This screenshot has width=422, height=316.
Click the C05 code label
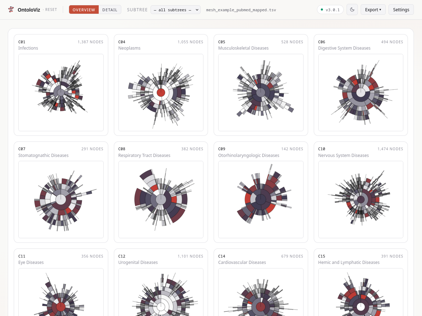point(221,42)
